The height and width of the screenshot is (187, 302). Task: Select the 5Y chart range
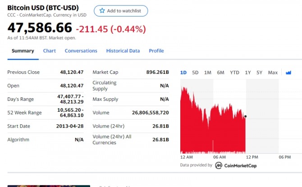click(x=259, y=73)
